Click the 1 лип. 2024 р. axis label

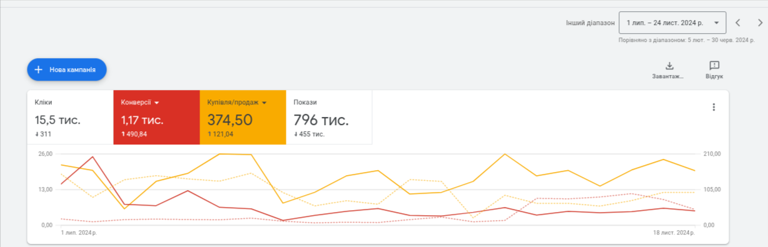click(79, 233)
